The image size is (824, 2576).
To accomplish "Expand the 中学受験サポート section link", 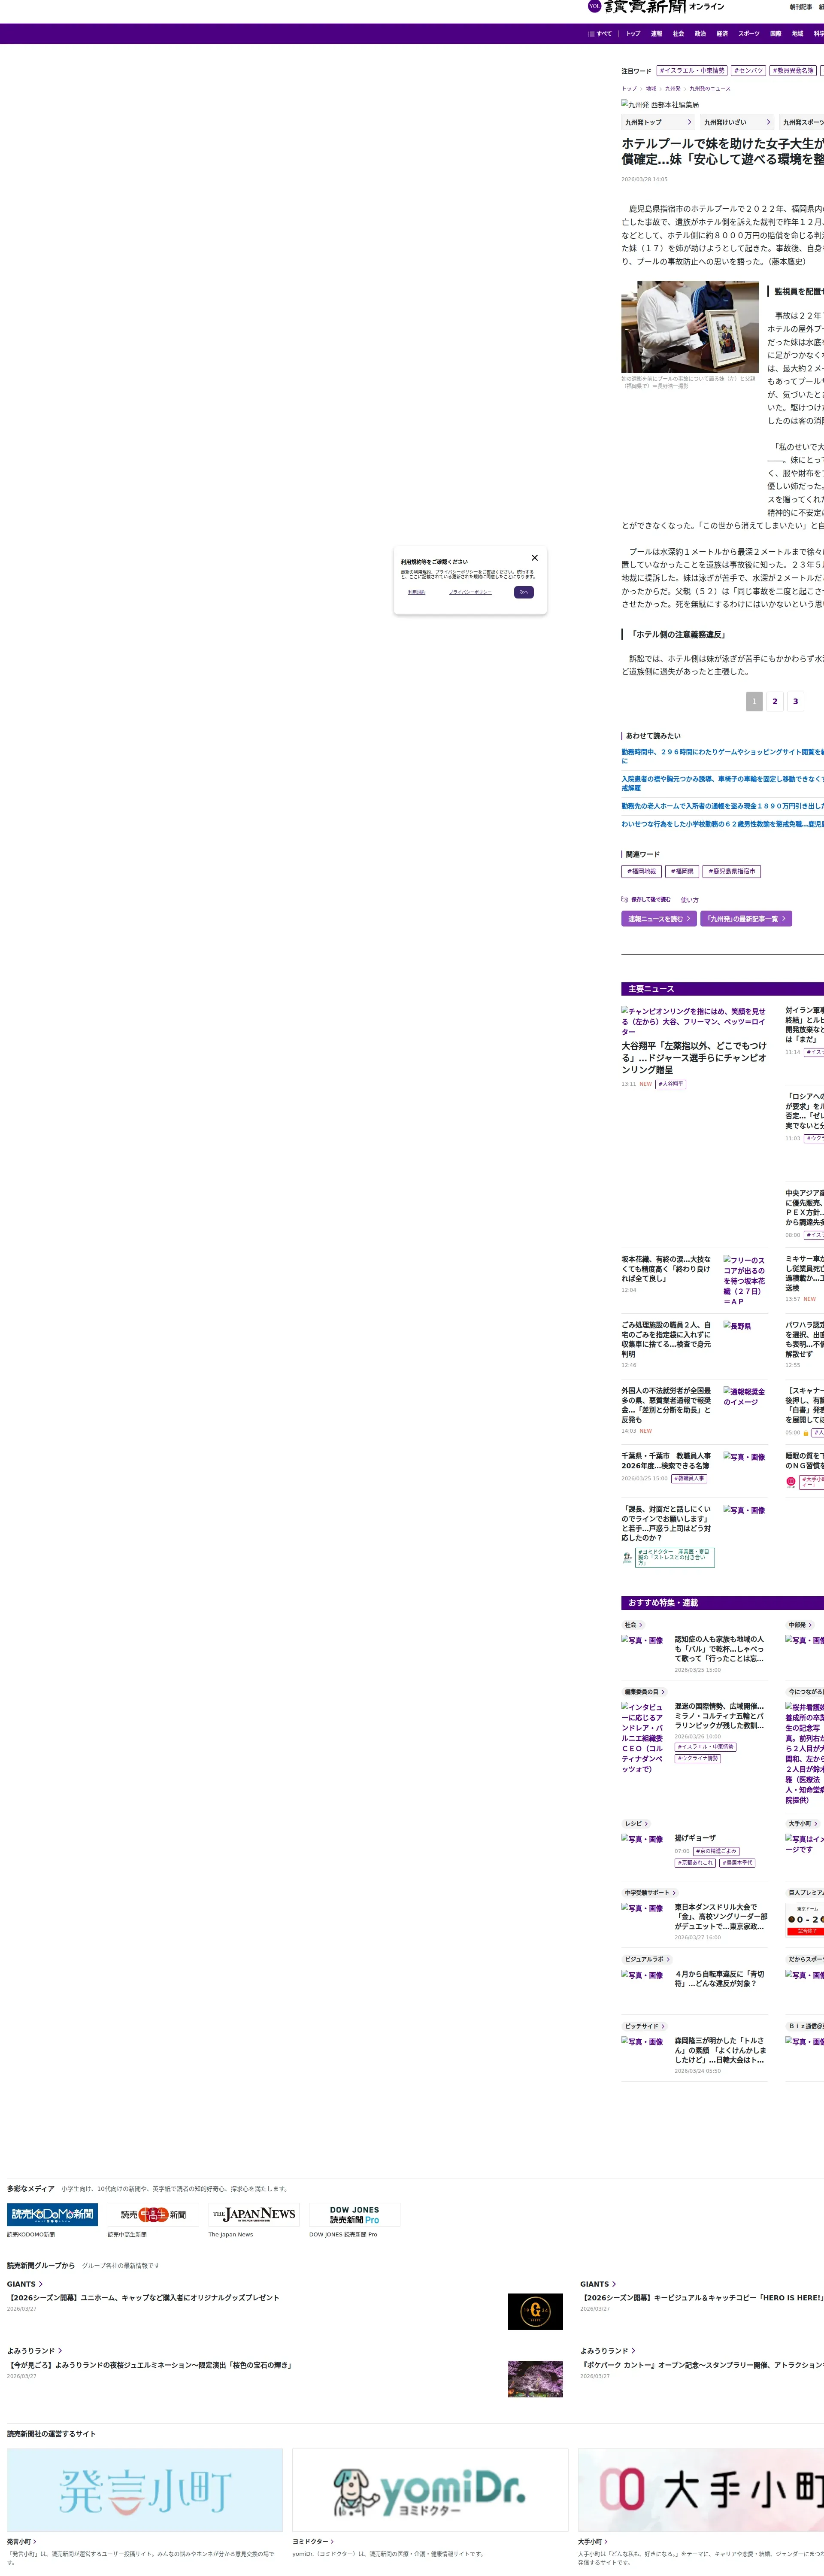I will click(x=650, y=1893).
